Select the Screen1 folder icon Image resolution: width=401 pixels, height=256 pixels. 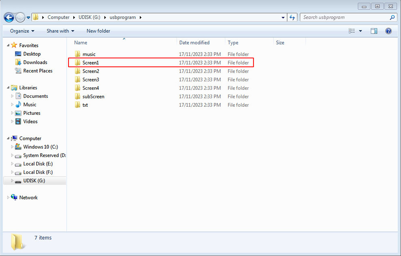click(x=77, y=62)
